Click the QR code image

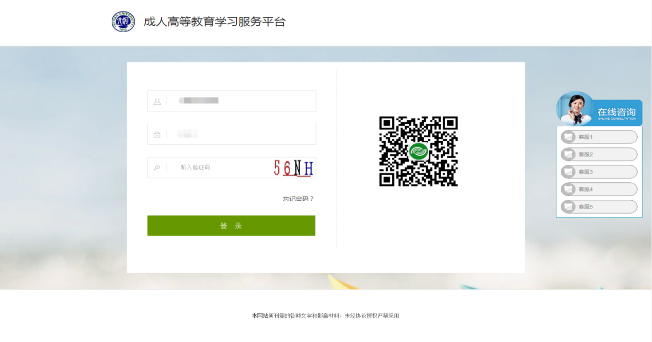[418, 151]
